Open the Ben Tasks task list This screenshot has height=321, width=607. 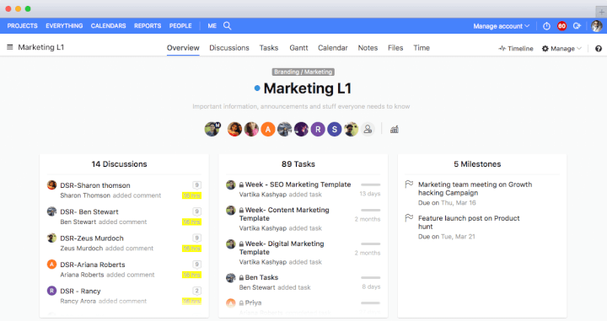click(x=261, y=277)
